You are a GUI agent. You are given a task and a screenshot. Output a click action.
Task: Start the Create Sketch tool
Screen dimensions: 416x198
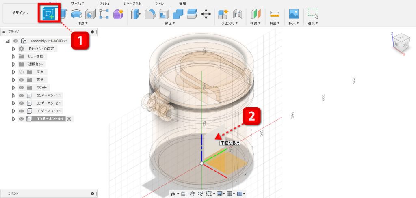coord(49,14)
